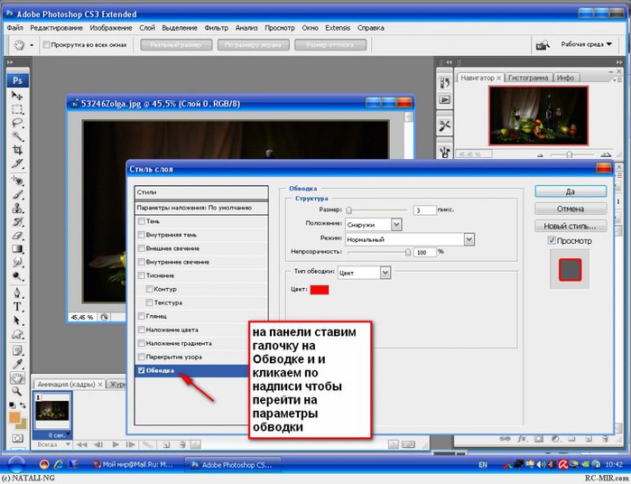Select the Clone Stamp tool

(x=17, y=209)
